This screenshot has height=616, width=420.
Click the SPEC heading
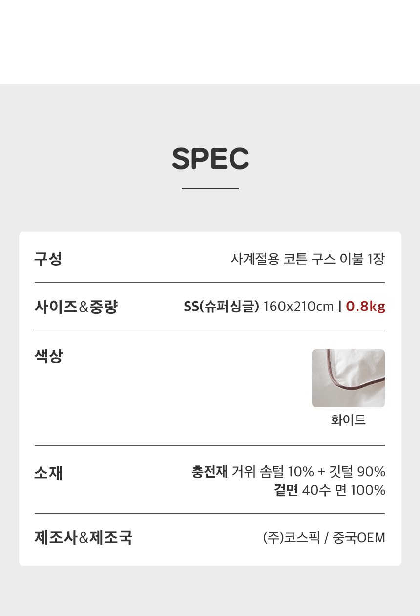click(x=210, y=158)
